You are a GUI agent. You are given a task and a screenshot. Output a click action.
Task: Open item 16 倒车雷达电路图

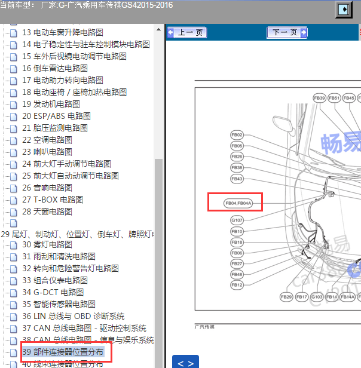(x=55, y=68)
